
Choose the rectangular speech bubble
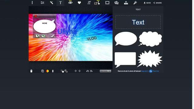(125, 60)
